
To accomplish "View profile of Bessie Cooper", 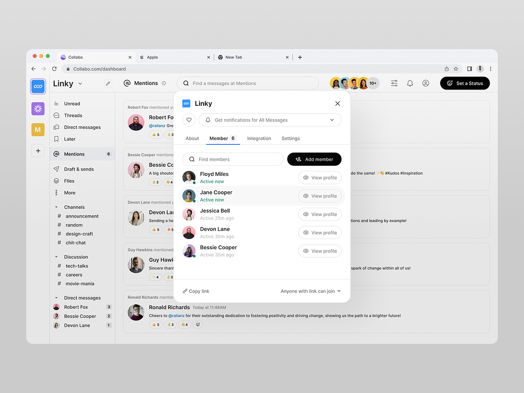I will click(320, 251).
